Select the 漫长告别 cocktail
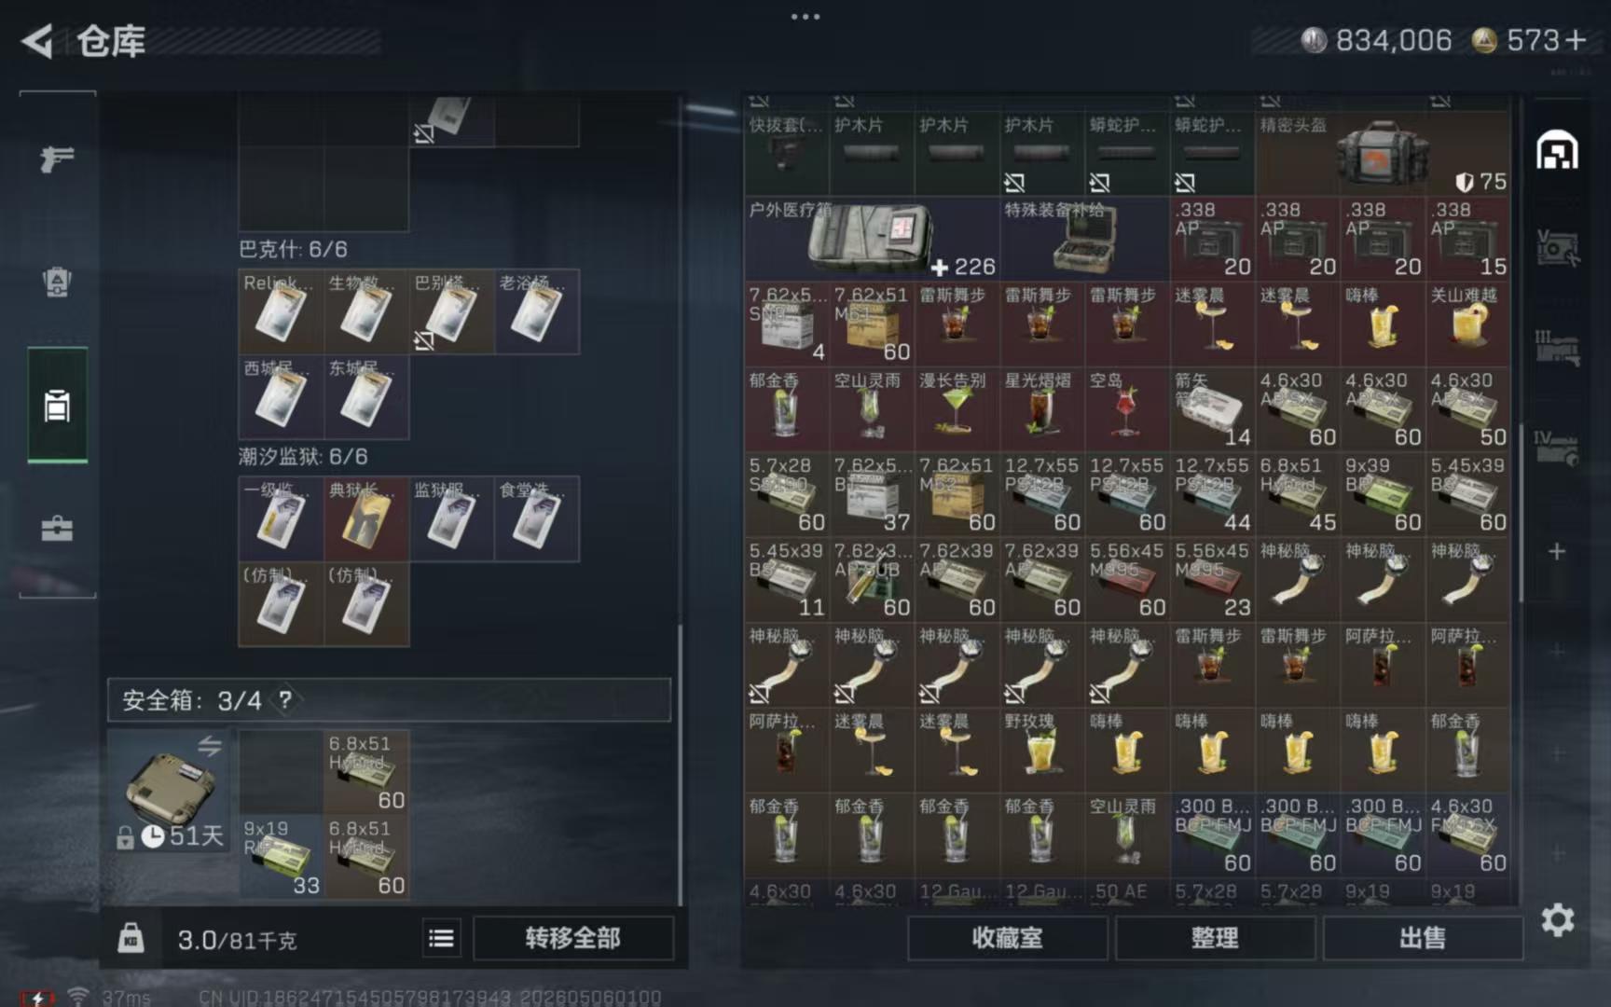Image resolution: width=1611 pixels, height=1007 pixels. click(x=957, y=408)
